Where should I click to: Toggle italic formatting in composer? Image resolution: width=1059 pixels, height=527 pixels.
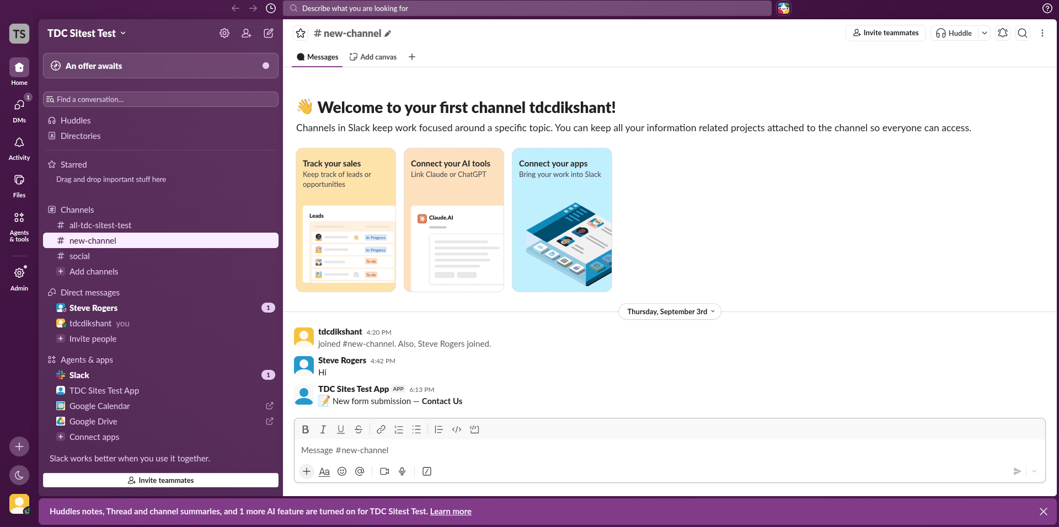tap(323, 429)
